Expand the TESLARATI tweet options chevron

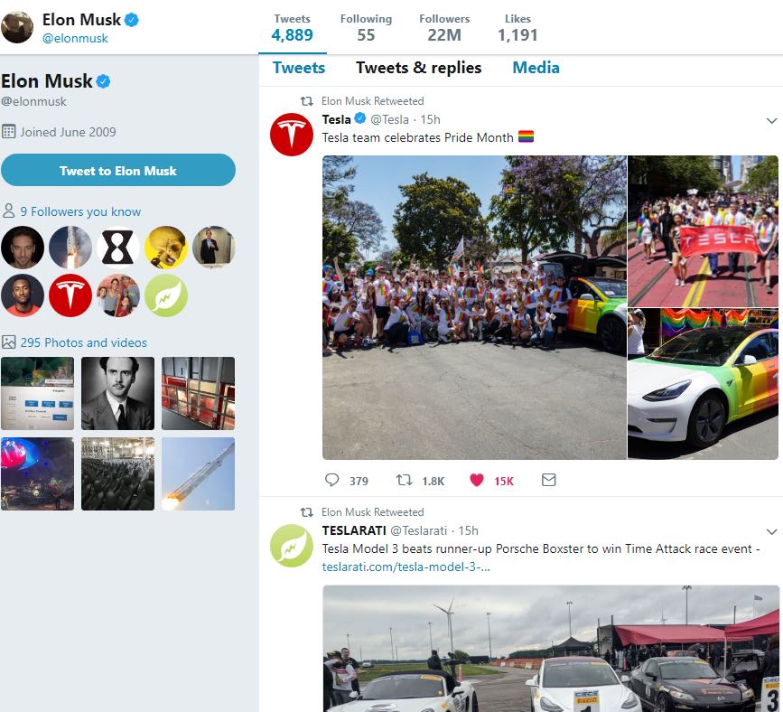(771, 531)
